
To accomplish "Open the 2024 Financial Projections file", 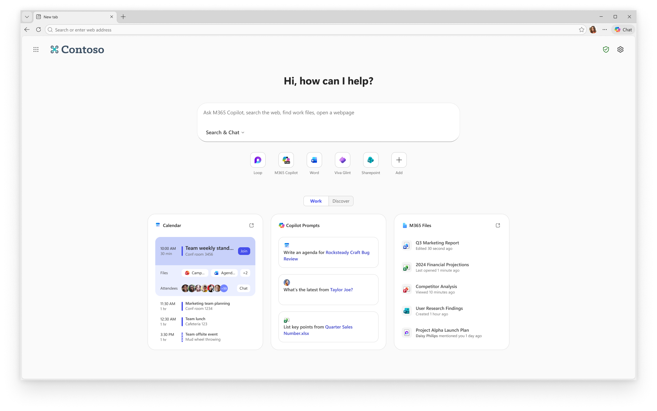I will tap(452, 267).
